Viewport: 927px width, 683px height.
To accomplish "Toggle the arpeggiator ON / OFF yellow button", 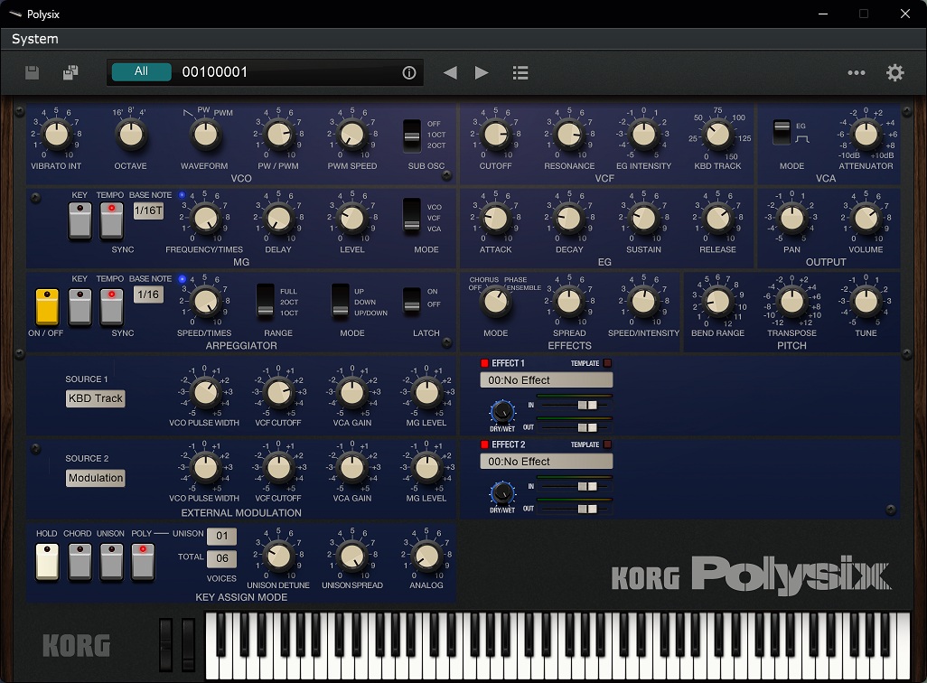I will click(47, 306).
